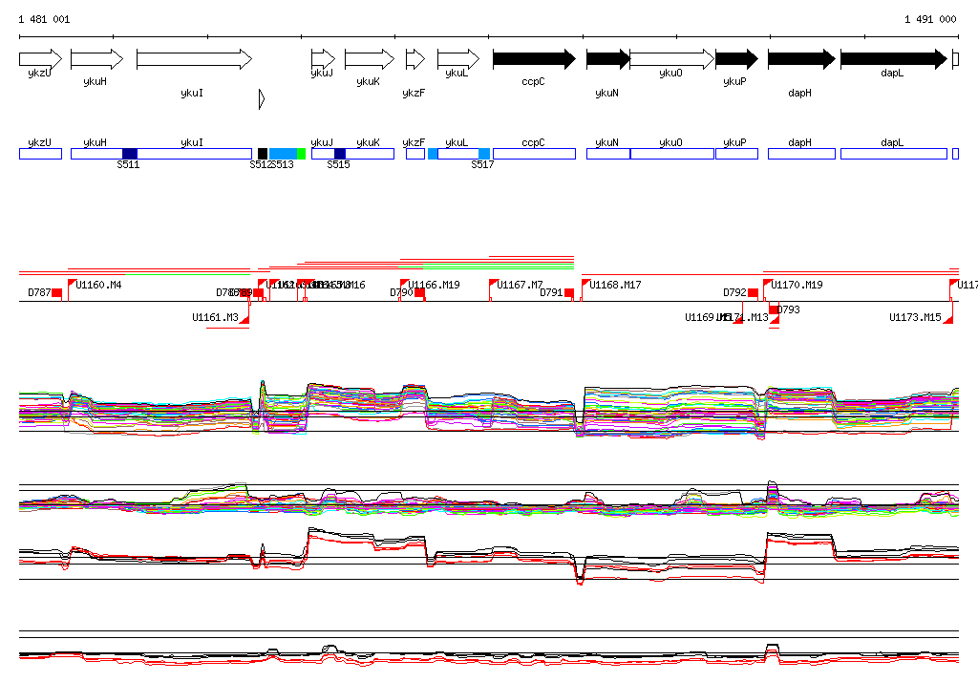
Task: Click the ykzU white gene arrow
Action: point(40,59)
